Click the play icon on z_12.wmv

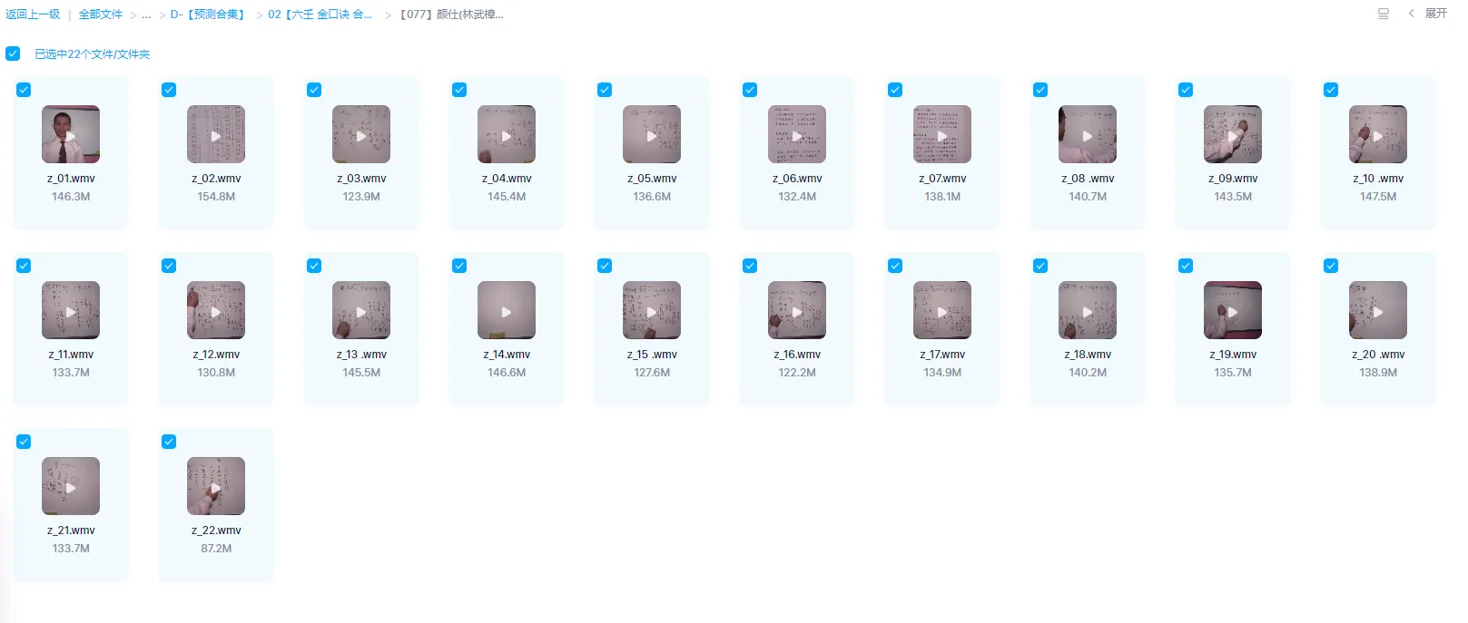[216, 312]
